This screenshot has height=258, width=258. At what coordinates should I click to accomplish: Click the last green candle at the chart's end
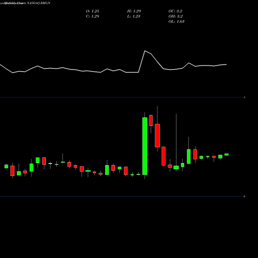[227, 154]
